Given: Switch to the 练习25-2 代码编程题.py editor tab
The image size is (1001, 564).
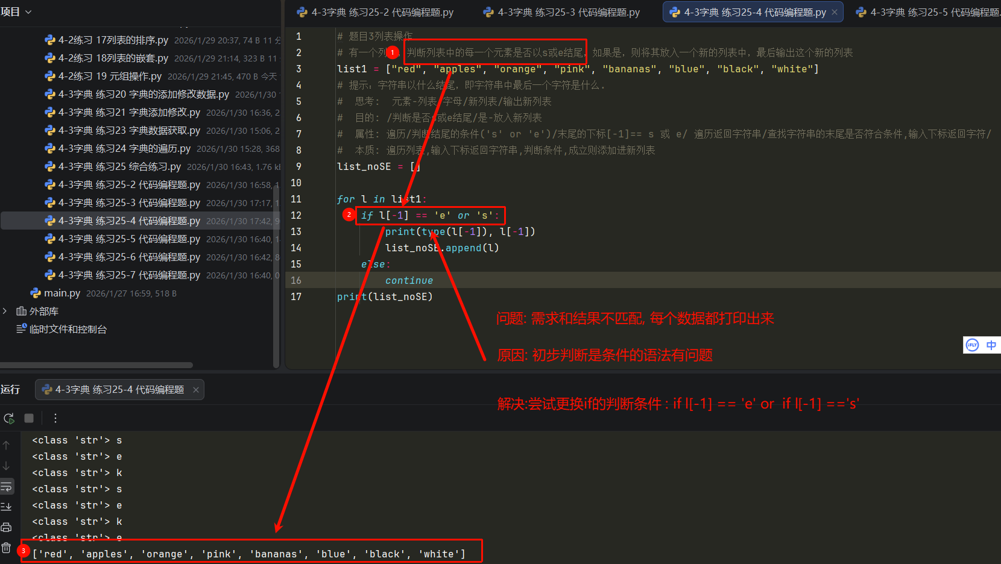Looking at the screenshot, I should pos(375,12).
